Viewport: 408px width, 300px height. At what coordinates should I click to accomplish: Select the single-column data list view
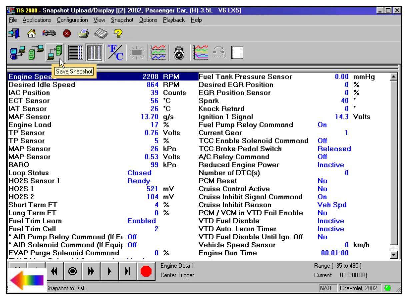(76, 53)
